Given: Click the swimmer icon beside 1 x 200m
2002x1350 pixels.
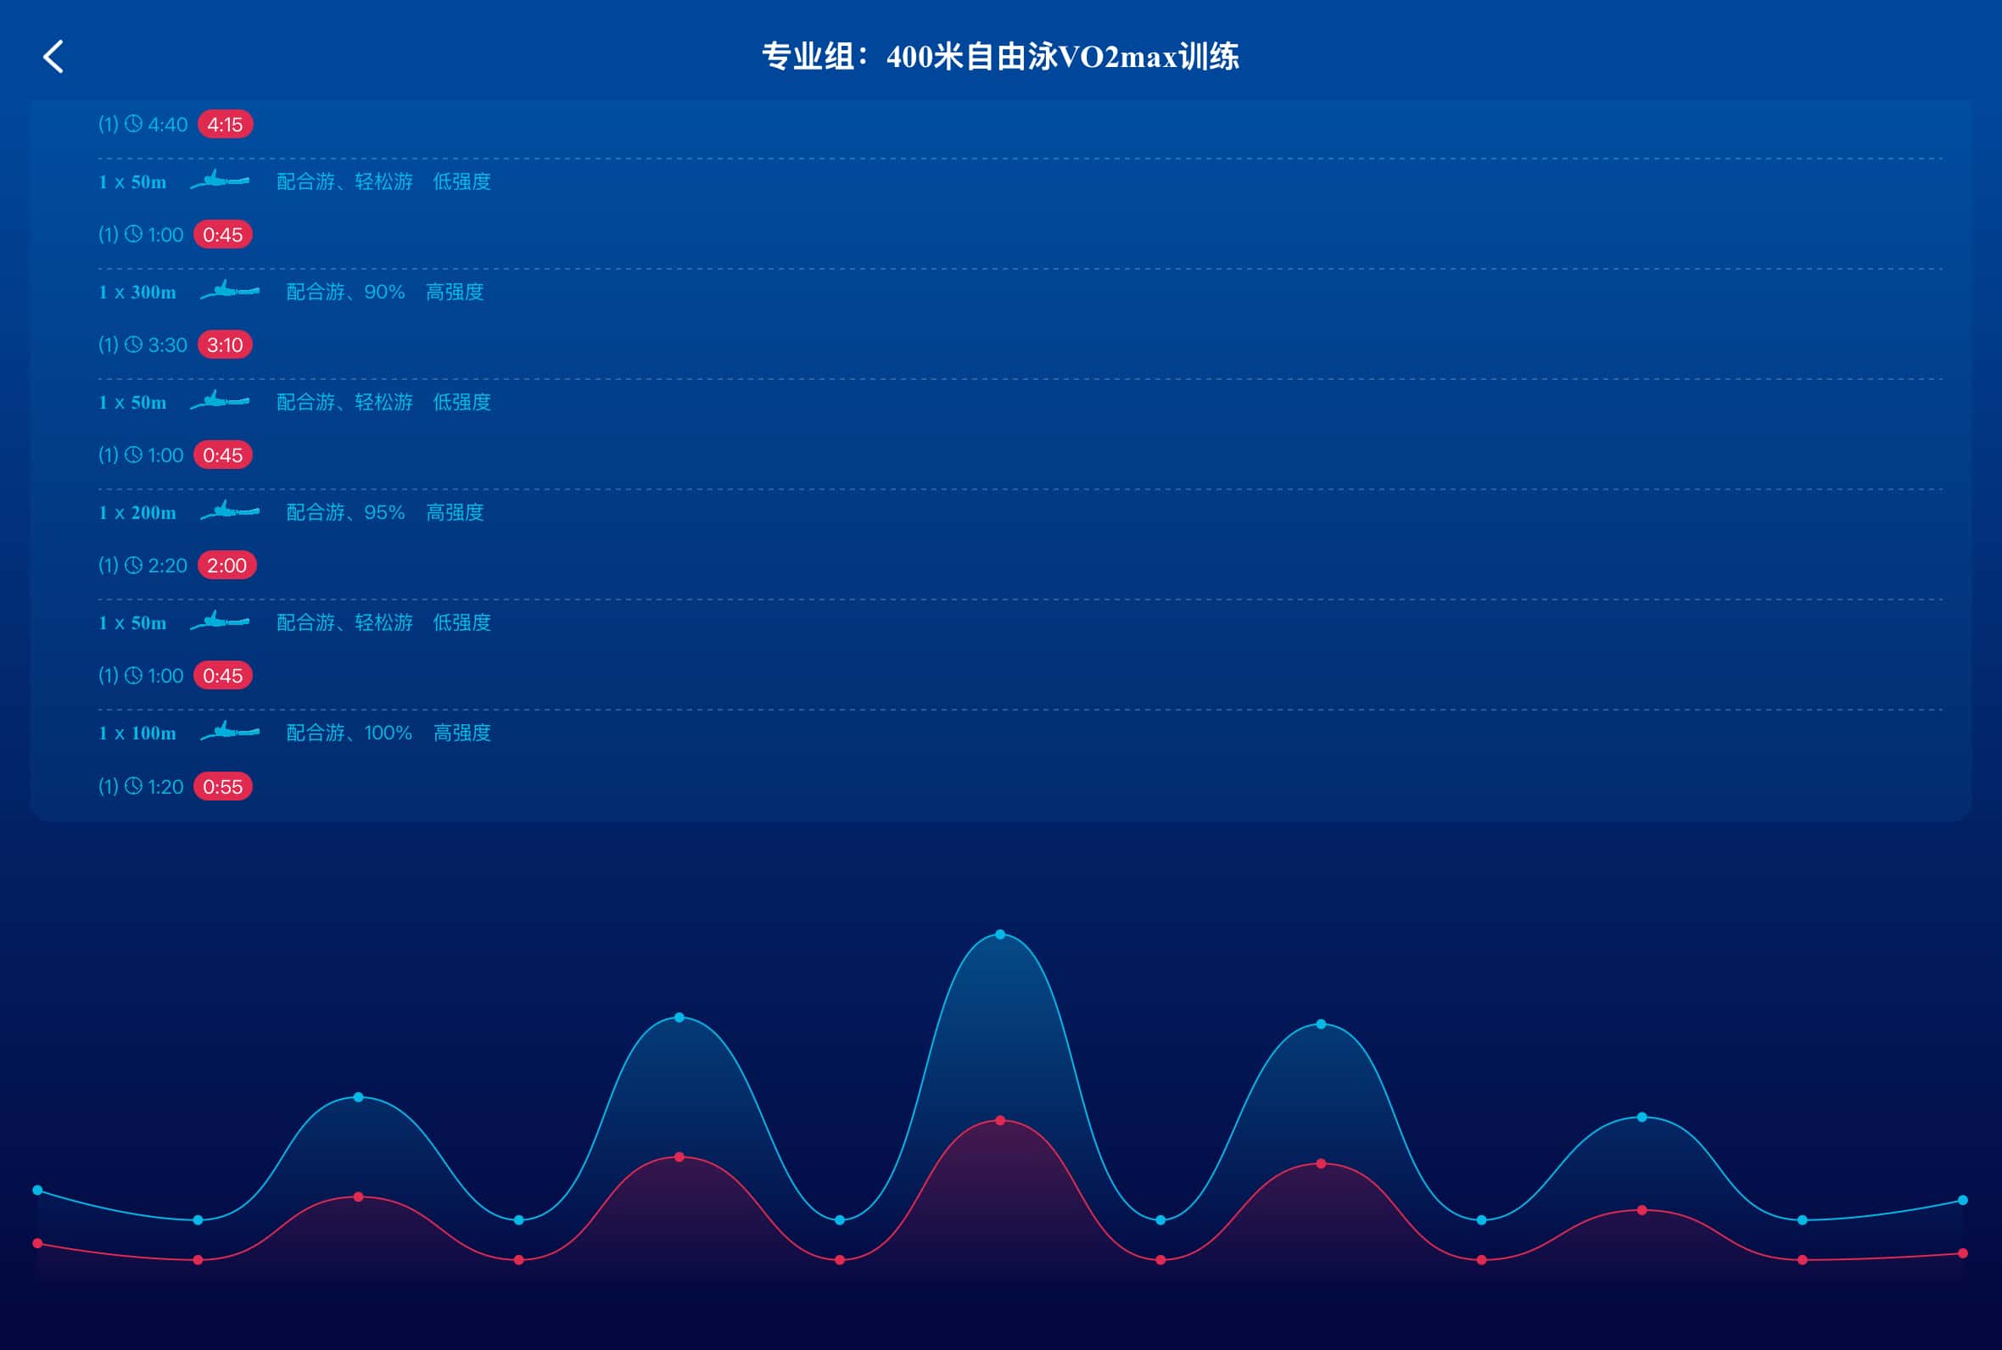Looking at the screenshot, I should 229,511.
